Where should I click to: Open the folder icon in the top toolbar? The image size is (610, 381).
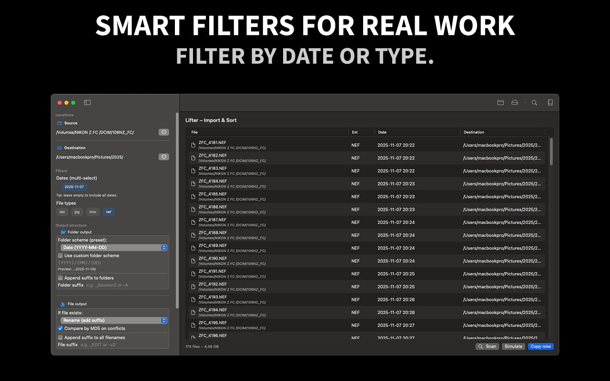501,102
